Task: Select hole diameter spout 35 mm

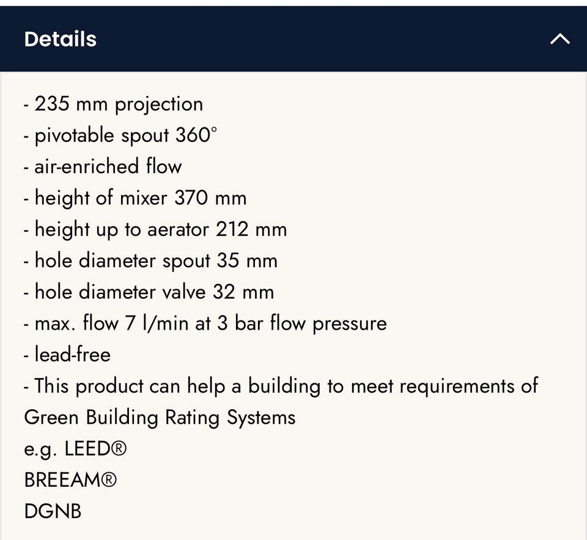Action: [151, 261]
